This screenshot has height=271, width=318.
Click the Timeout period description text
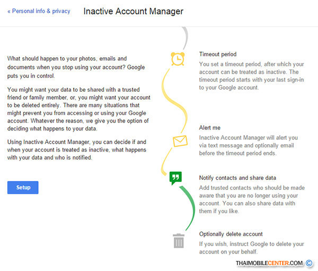click(251, 76)
